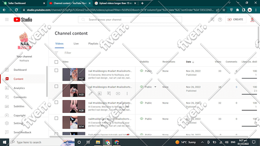Click the Public eye icon on the 0:27 video row
This screenshot has width=260, height=146.
click(141, 71)
